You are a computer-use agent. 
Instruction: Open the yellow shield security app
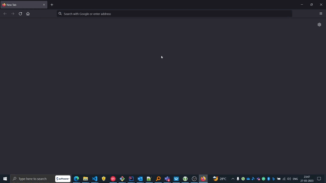[x=104, y=179]
